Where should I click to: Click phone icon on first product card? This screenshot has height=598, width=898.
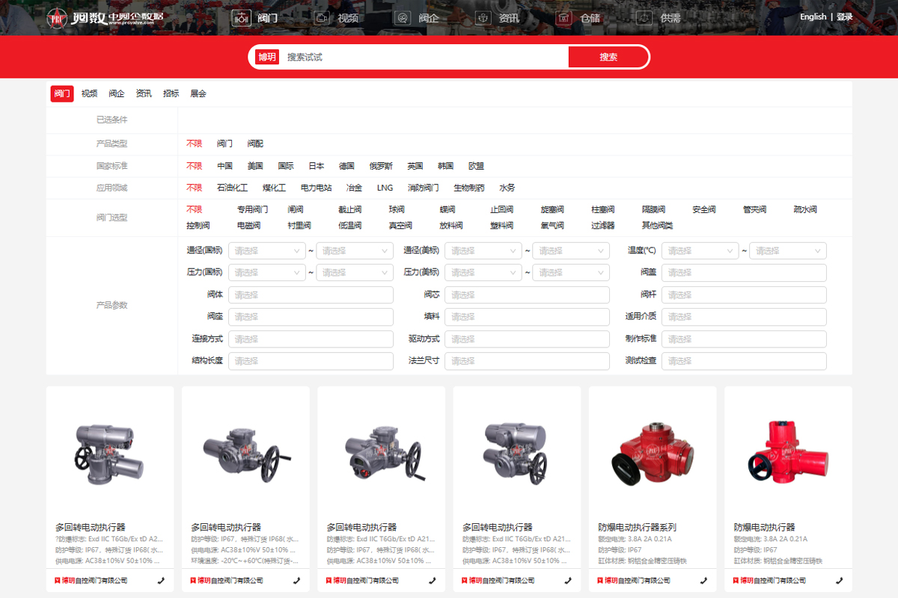[161, 580]
